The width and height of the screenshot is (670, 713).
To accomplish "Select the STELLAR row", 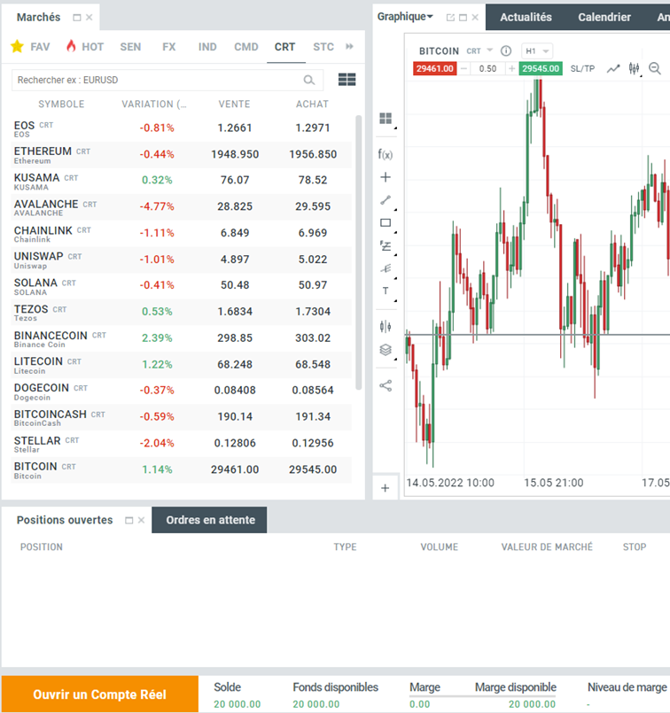I will pos(181,444).
